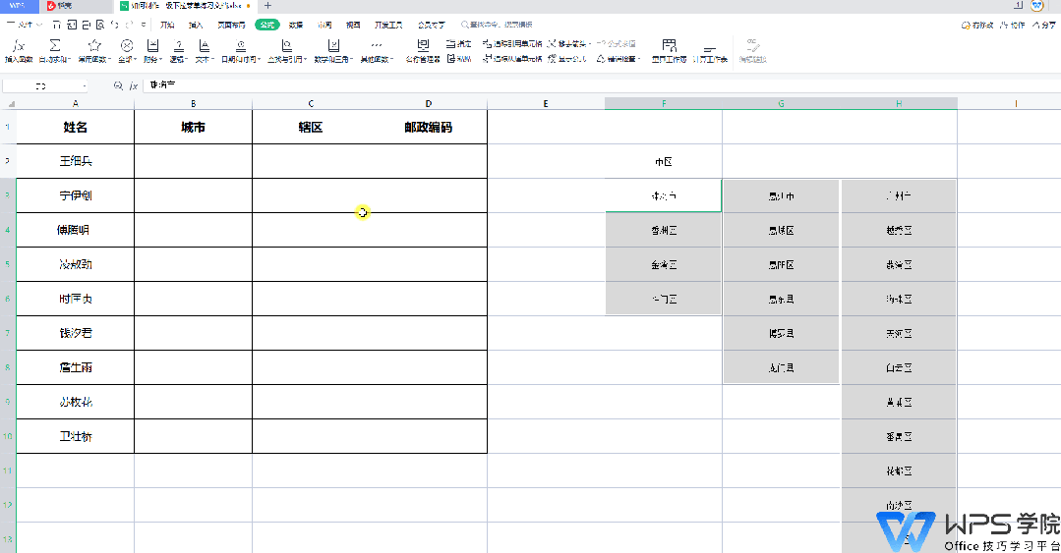Click the AutoSum (自动求和) sigma icon
Viewport: 1061px width, 553px height.
click(x=55, y=45)
